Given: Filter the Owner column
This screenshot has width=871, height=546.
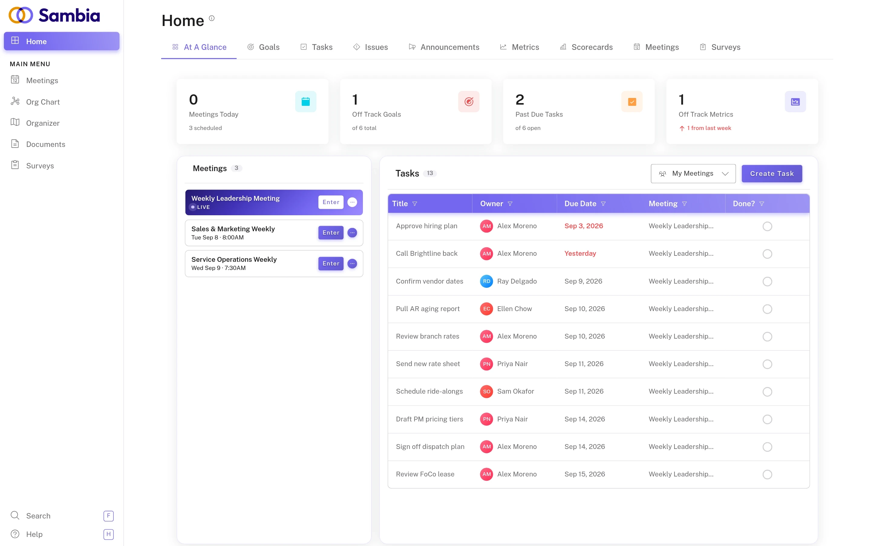Looking at the screenshot, I should pos(510,204).
